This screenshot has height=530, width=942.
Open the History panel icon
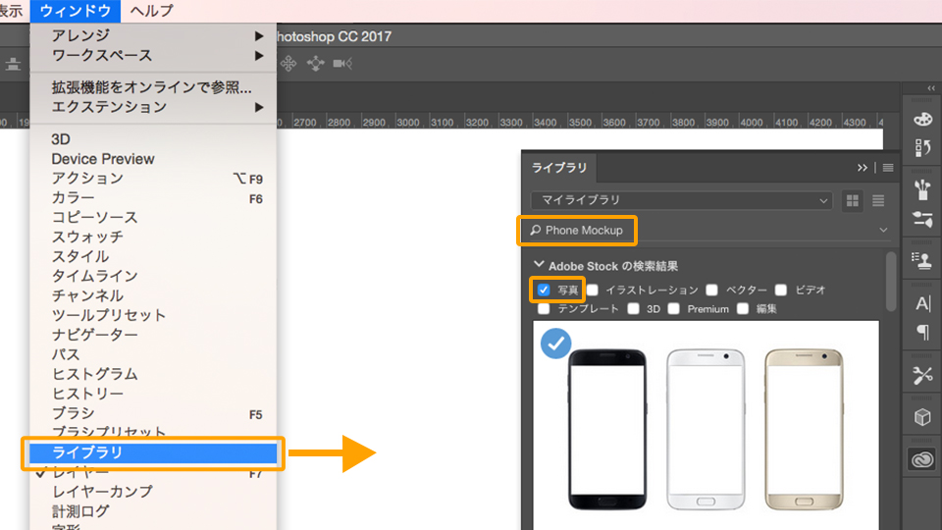coord(922,147)
